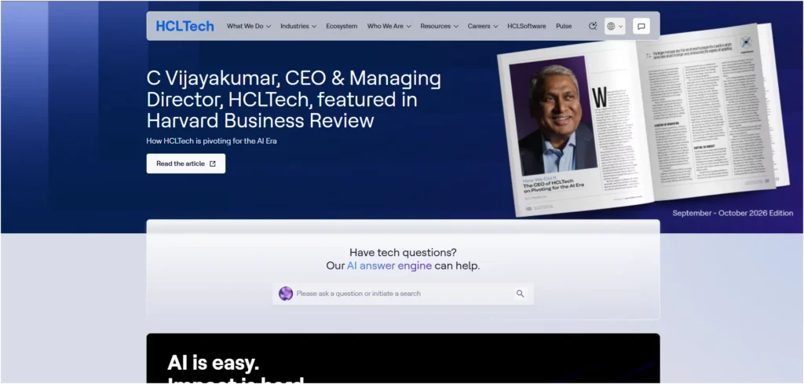Click the purple AI orb icon in search box

[286, 294]
